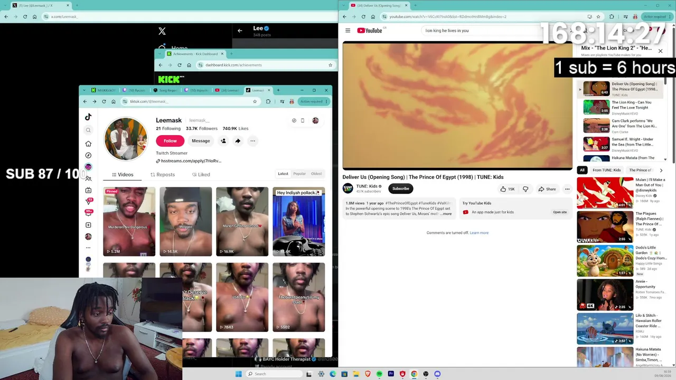
Task: Open the tab list dropdown in TikTok window
Action: click(84, 90)
